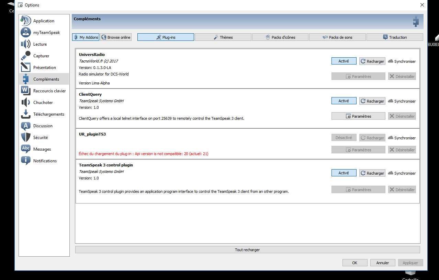Open the Téléchargements download icon

tap(26, 114)
